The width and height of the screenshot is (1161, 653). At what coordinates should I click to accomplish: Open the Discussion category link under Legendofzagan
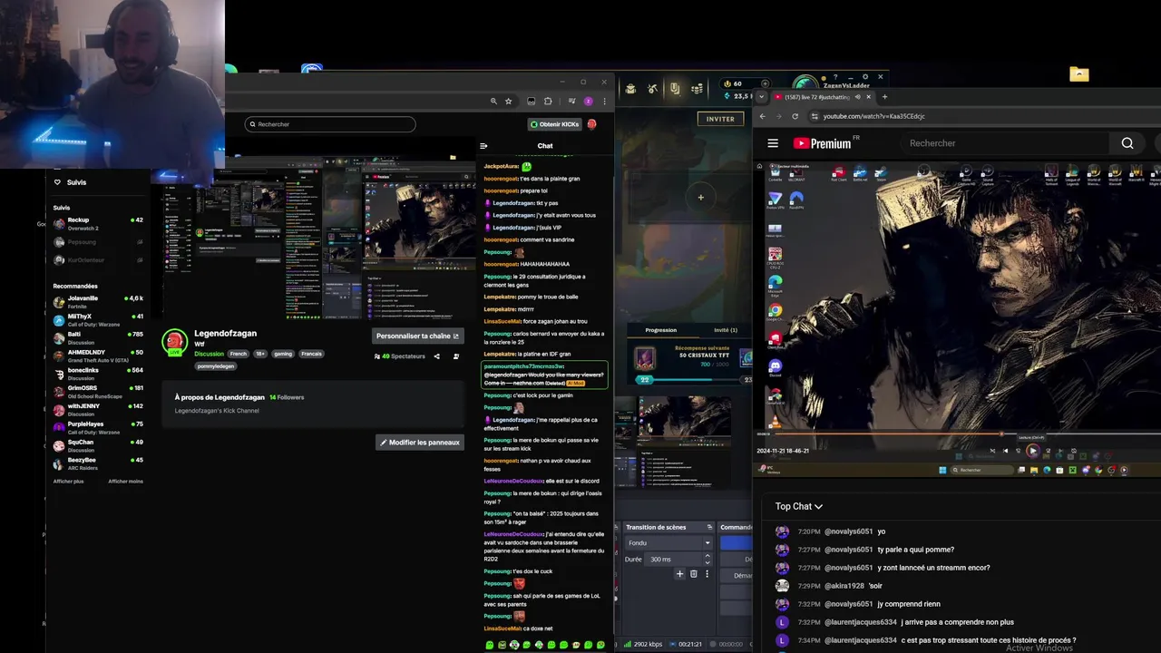[209, 354]
